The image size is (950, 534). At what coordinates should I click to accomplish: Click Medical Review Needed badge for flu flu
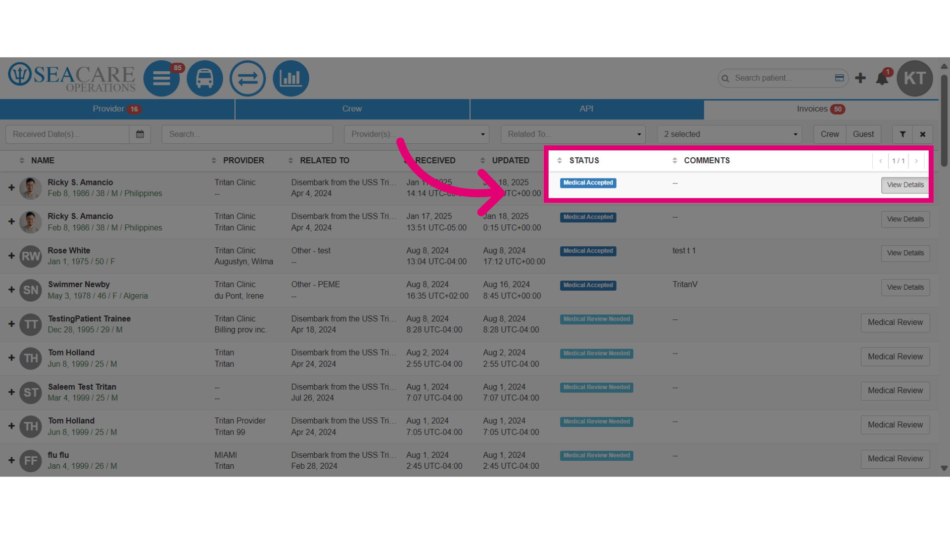click(x=596, y=456)
